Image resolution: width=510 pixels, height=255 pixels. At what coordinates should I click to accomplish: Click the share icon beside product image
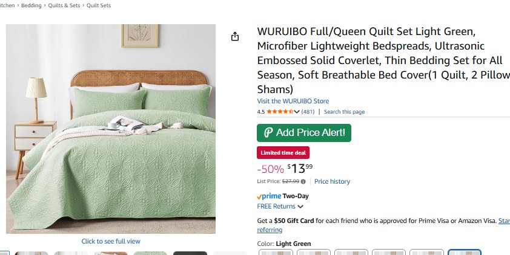tap(235, 37)
